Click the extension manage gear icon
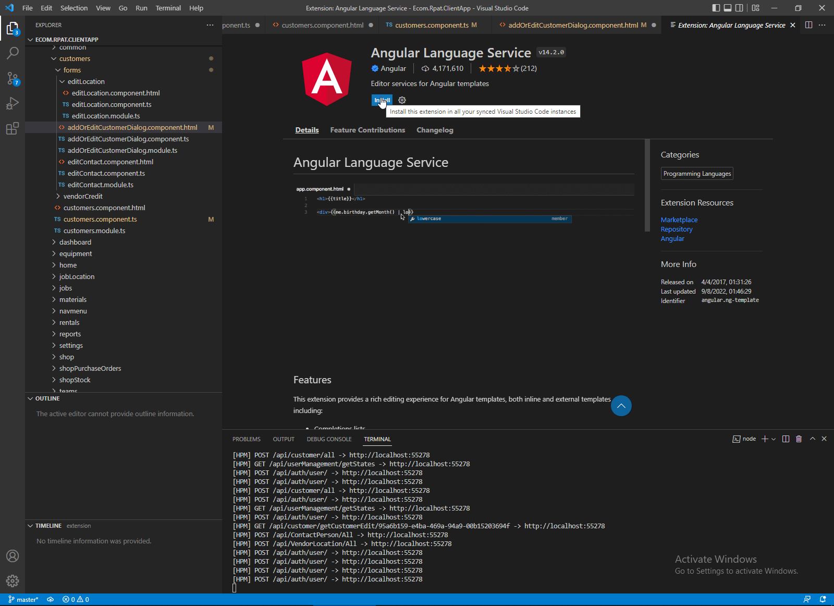 (402, 100)
